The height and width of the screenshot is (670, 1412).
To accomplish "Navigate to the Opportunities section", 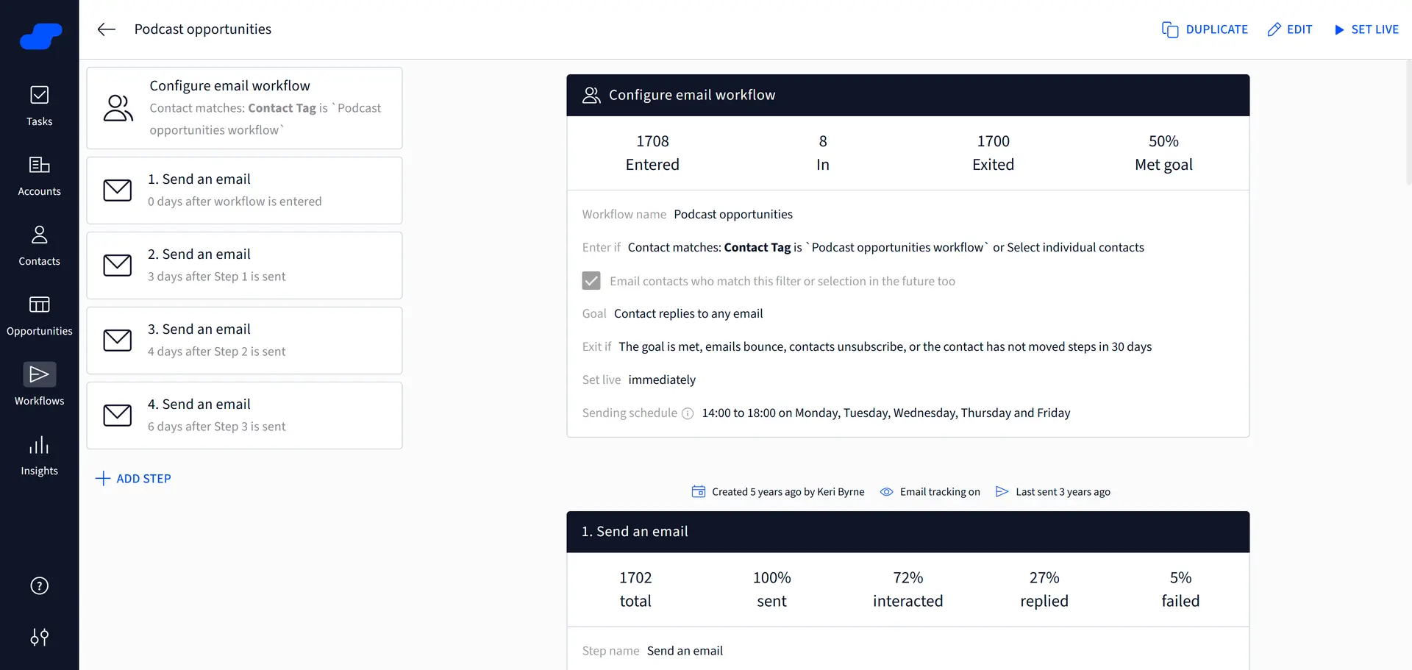I will [39, 313].
